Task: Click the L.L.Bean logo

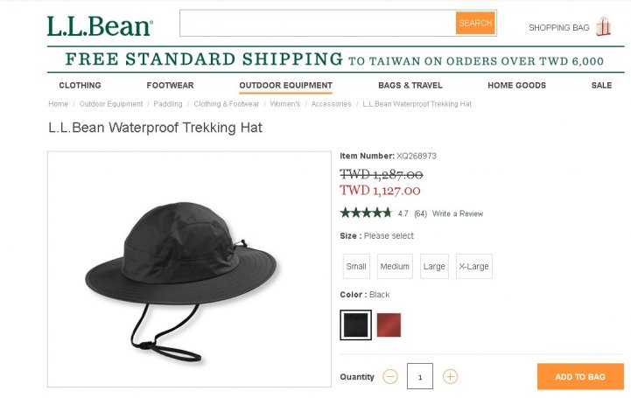Action: (x=100, y=26)
